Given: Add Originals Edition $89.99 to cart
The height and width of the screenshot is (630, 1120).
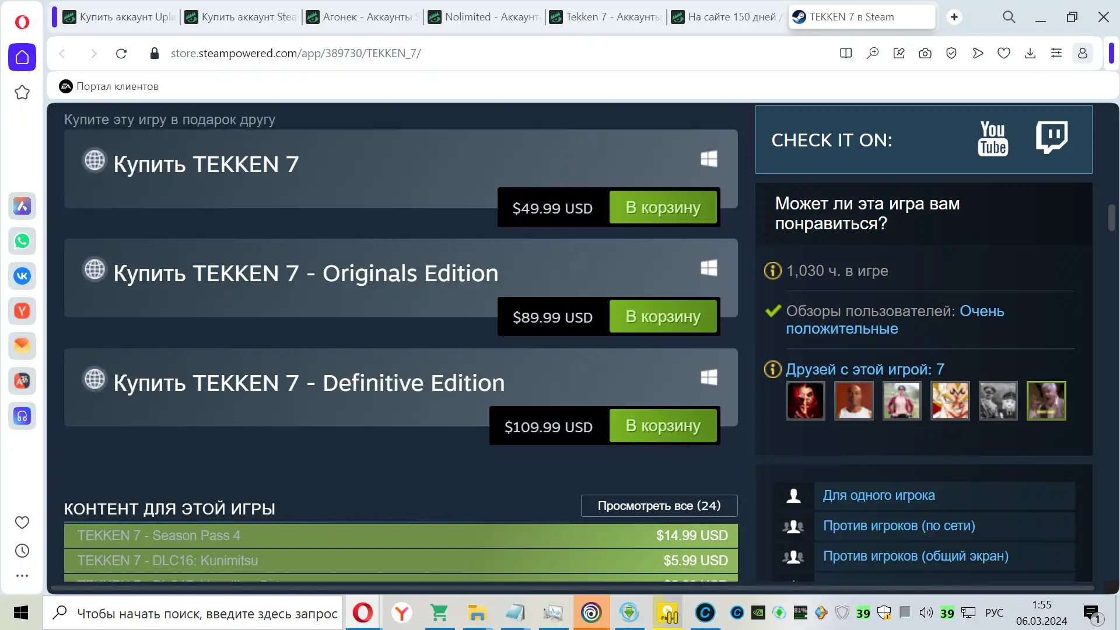Looking at the screenshot, I should tap(663, 316).
